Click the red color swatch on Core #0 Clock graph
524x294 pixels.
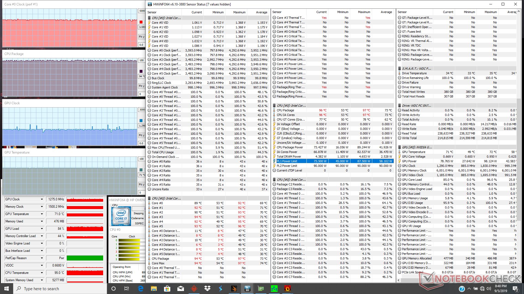tap(141, 22)
